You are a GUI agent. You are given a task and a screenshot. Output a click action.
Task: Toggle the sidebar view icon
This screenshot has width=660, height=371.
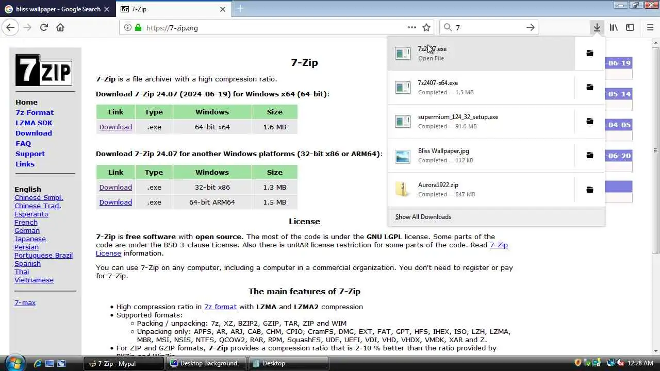coord(630,27)
